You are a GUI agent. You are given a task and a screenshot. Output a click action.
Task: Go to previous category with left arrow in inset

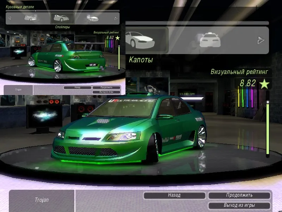pos(10,18)
